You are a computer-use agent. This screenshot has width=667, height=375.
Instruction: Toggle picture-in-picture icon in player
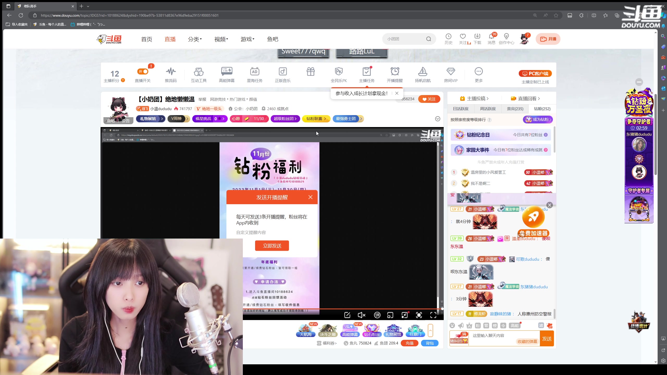390,315
